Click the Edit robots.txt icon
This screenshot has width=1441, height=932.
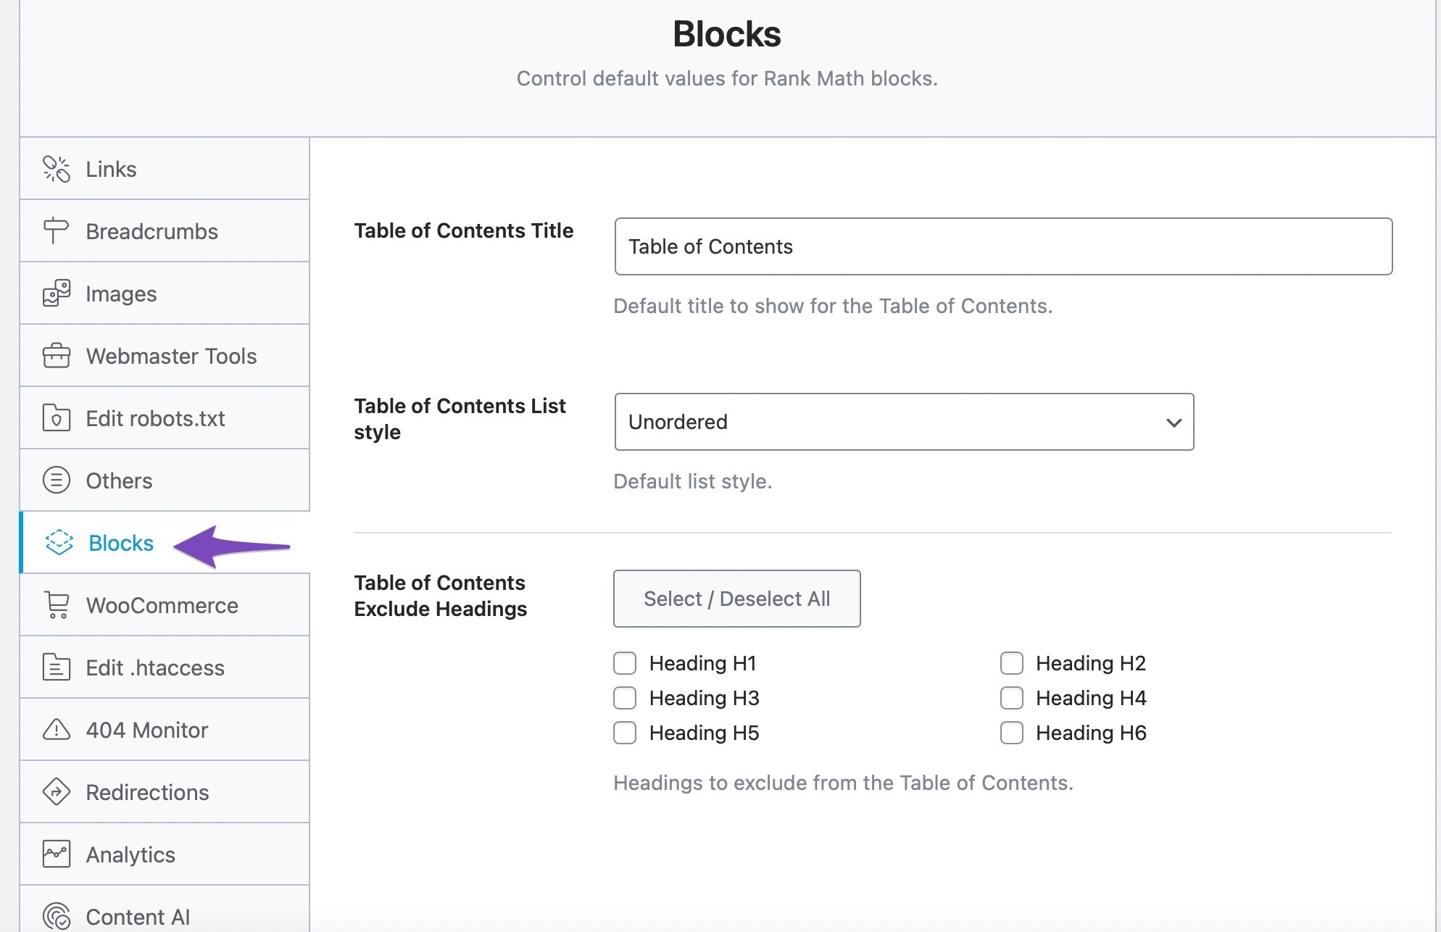(54, 417)
